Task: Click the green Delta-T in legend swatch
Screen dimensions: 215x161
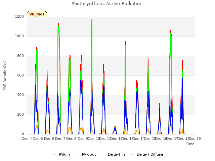Action: (x=103, y=155)
